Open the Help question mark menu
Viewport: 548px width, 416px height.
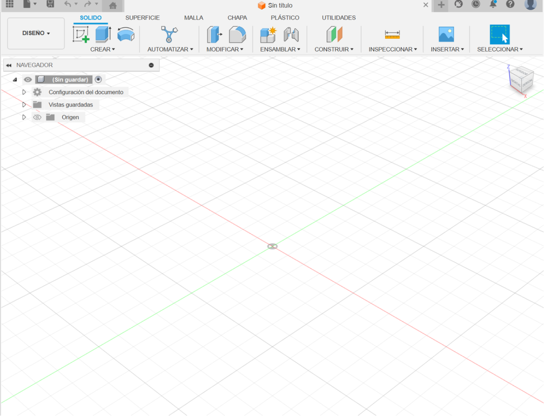(511, 4)
